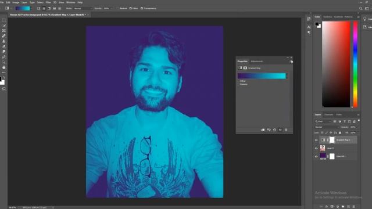Viewport: 372px width, 209px height.
Task: Open the Layer menu
Action: (x=24, y=2)
